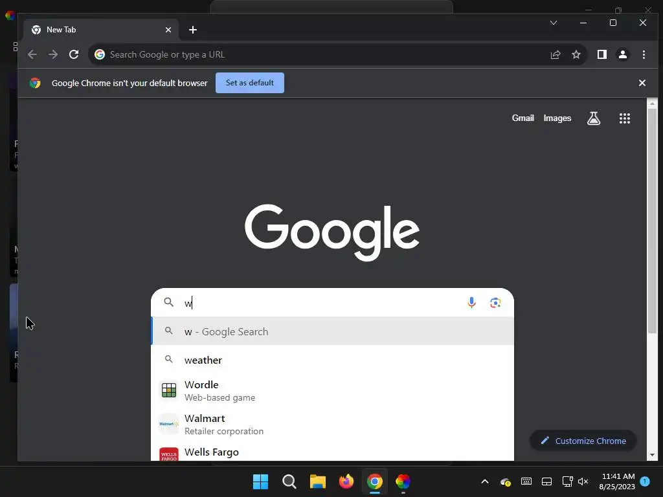Click the colorful ball app in taskbar
The image size is (663, 497).
pos(403,481)
